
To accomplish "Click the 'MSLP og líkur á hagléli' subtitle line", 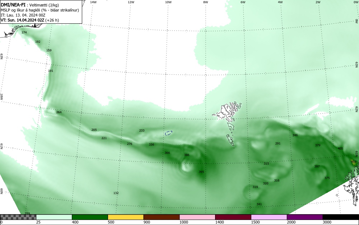I will (x=40, y=10).
